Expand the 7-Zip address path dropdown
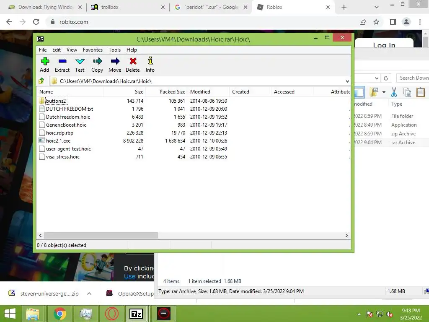 pyautogui.click(x=347, y=81)
